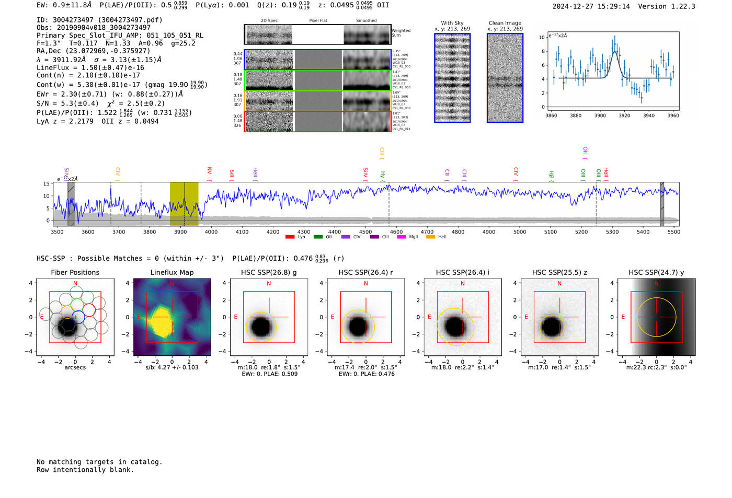Click the EW: 0.9±11.8Å header text
732x498 pixels.
click(x=64, y=5)
